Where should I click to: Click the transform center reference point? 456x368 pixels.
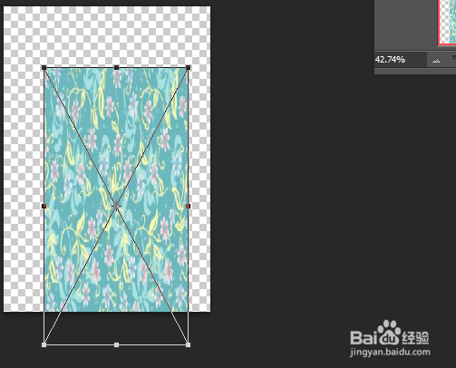pyautogui.click(x=116, y=206)
